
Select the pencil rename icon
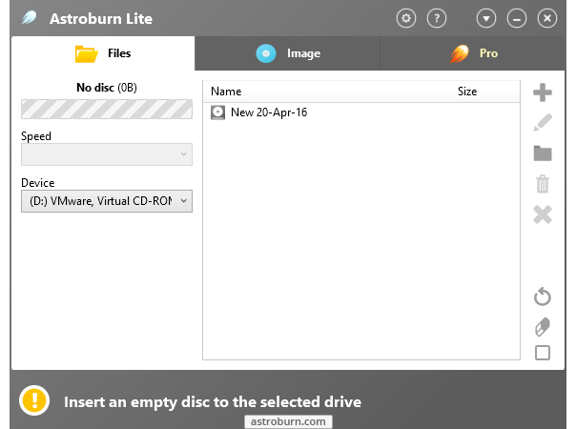click(x=543, y=123)
